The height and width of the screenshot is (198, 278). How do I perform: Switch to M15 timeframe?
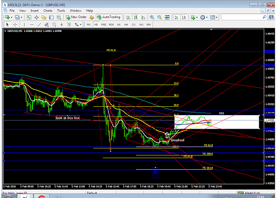[x=104, y=24]
